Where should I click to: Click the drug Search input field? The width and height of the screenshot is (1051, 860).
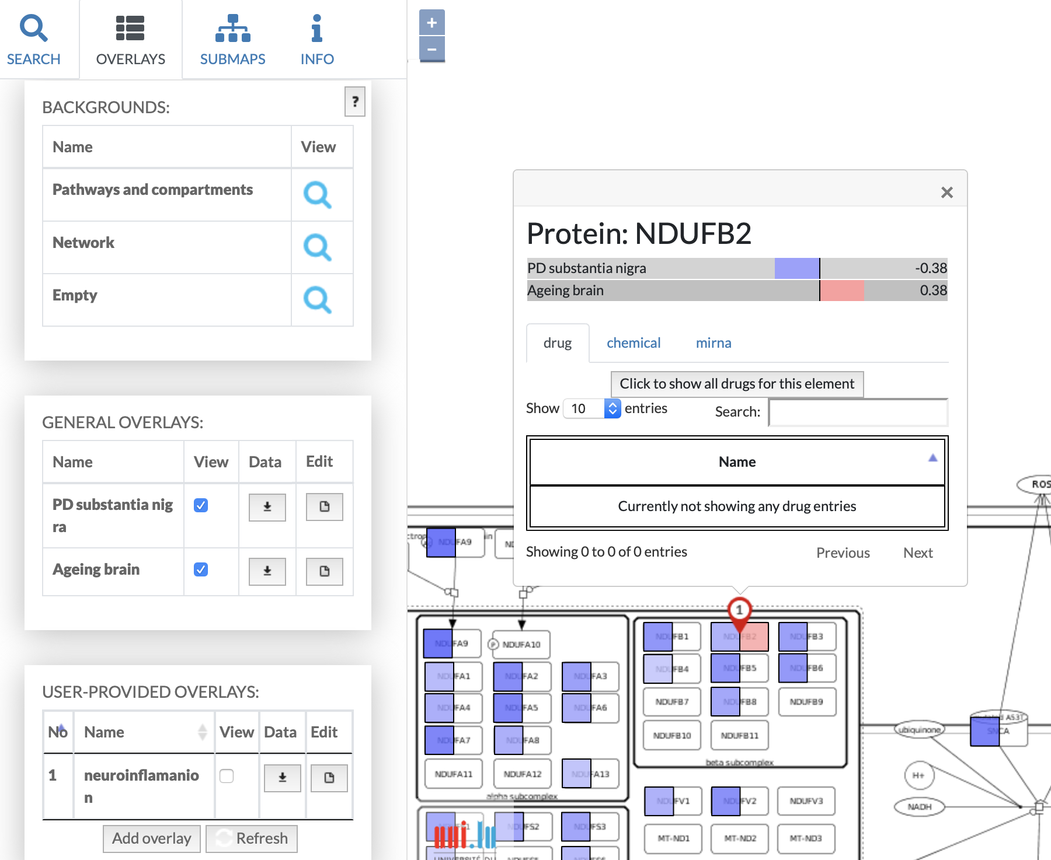858,412
